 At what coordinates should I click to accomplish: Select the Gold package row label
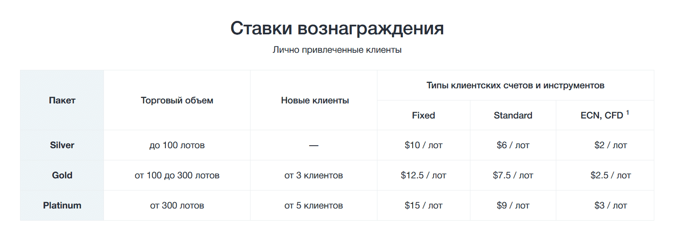click(x=62, y=175)
